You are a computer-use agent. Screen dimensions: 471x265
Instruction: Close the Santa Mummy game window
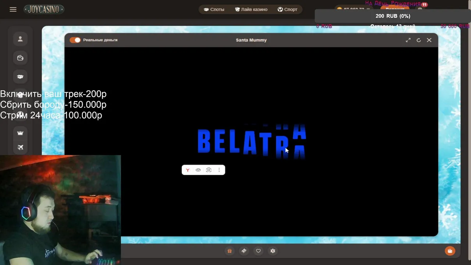pyautogui.click(x=429, y=40)
